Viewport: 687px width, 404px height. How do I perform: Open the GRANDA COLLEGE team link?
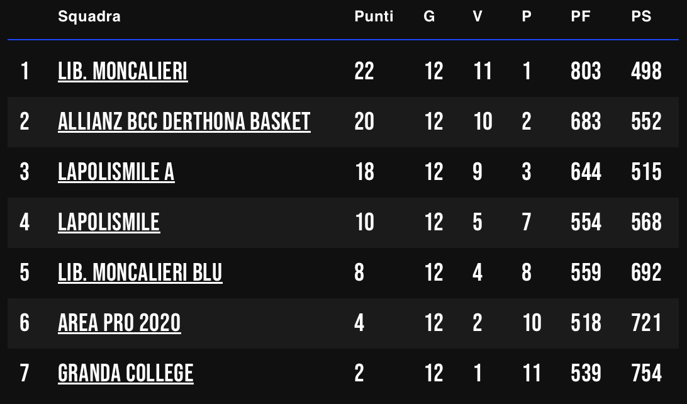126,374
